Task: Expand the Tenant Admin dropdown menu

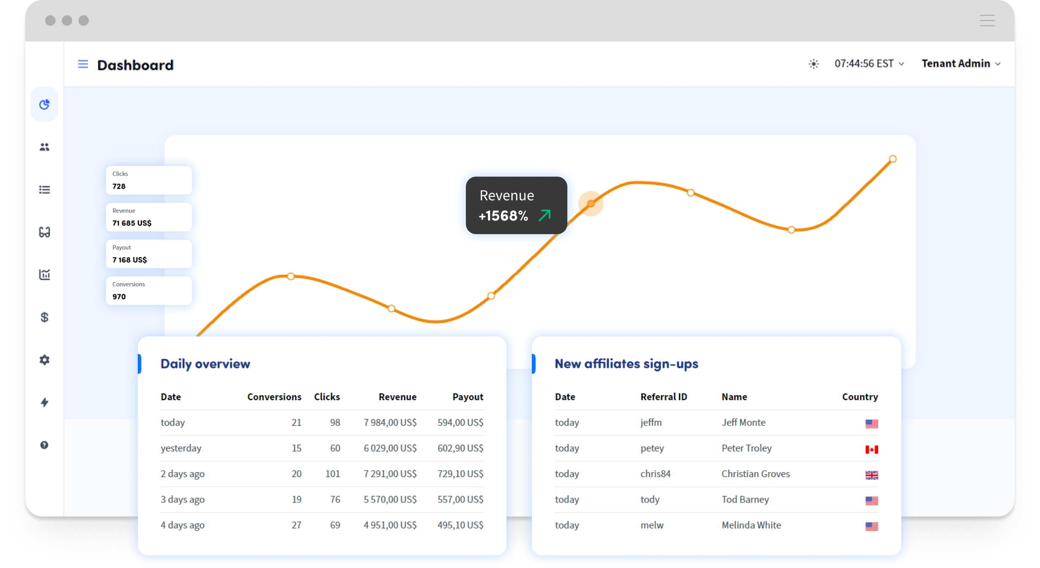Action: pyautogui.click(x=961, y=64)
